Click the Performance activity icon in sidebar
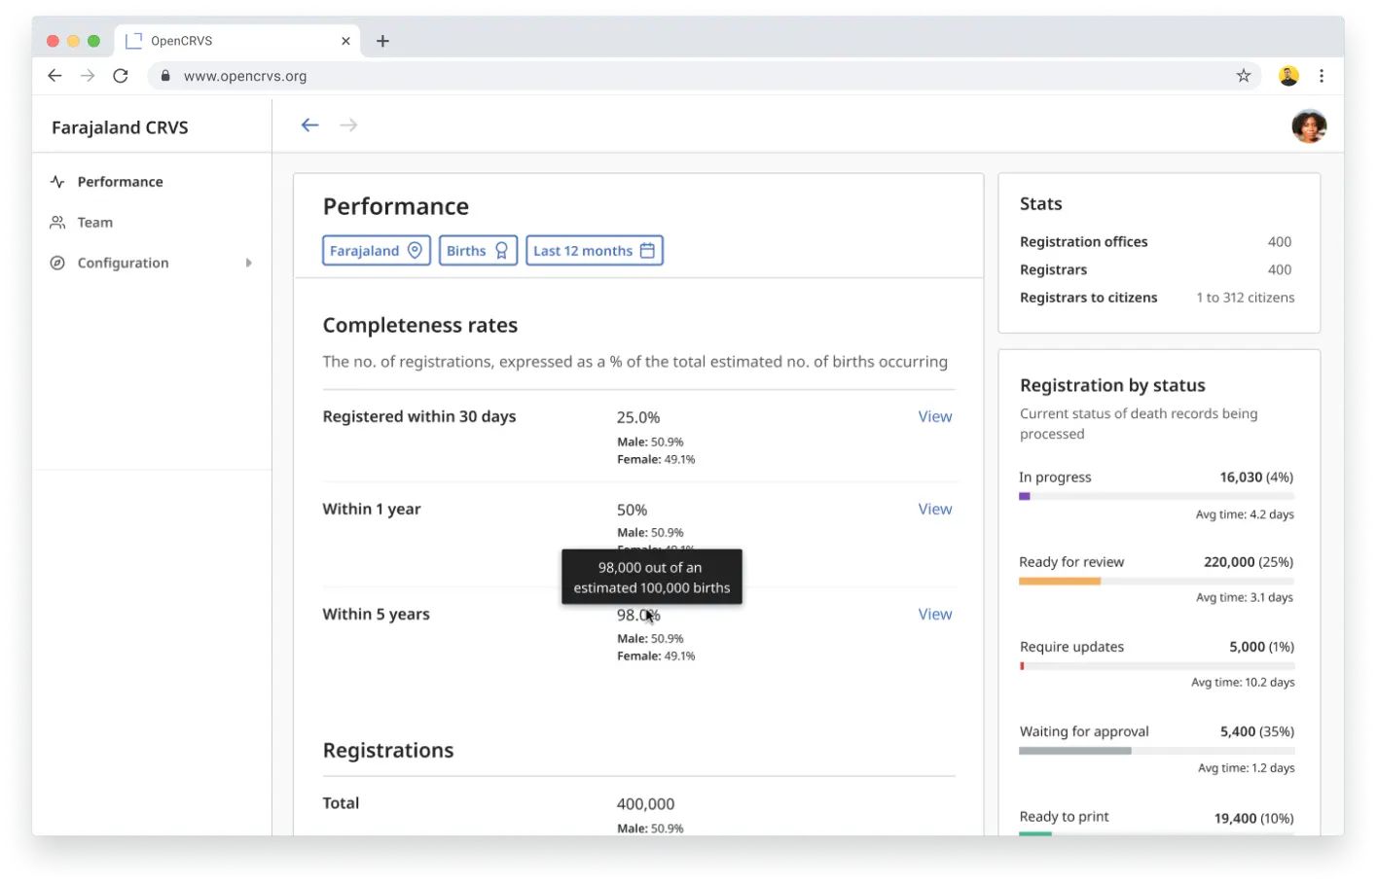 [57, 182]
